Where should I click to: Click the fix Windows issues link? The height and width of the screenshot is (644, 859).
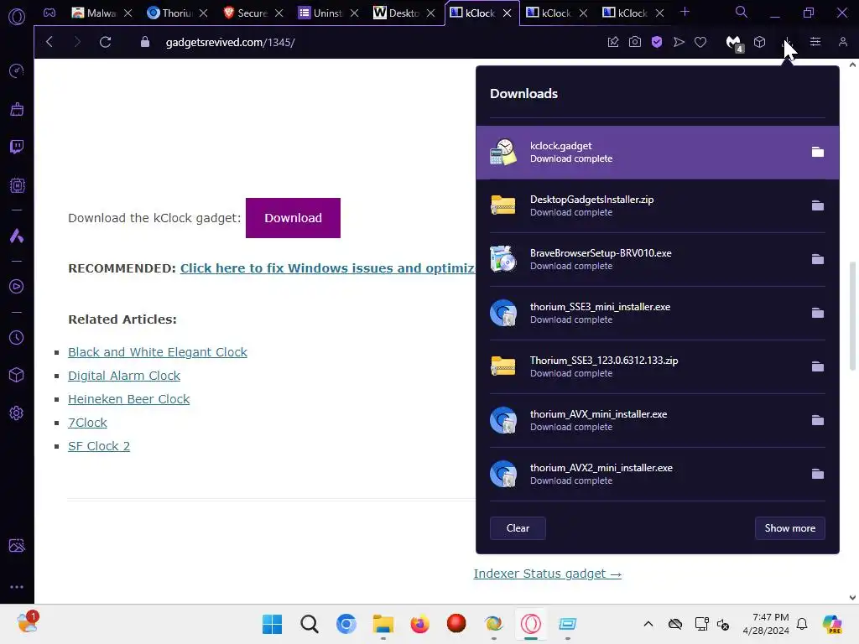(327, 268)
